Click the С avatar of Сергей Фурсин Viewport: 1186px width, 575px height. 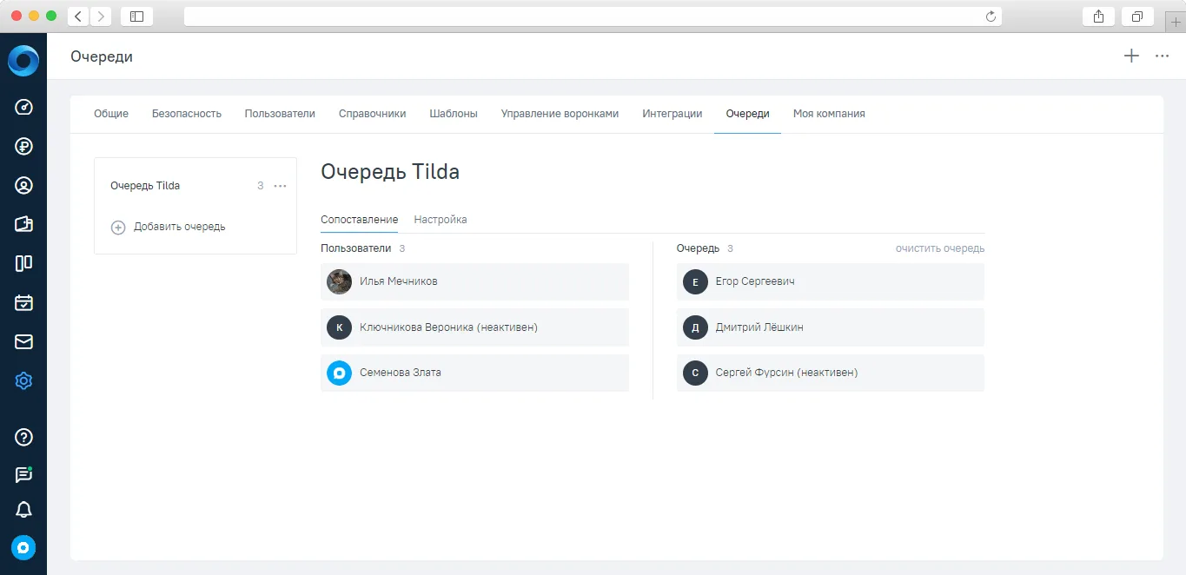tap(695, 373)
